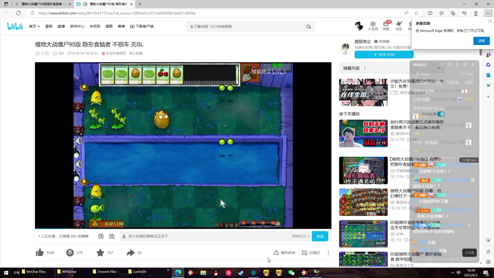
Task: Give coins using the coin icon
Action: click(x=70, y=253)
